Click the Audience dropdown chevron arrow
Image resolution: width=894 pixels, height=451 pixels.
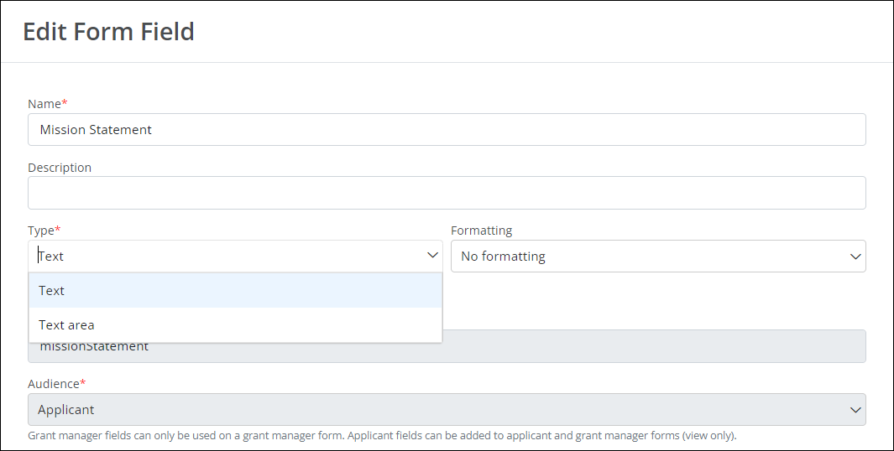(855, 410)
